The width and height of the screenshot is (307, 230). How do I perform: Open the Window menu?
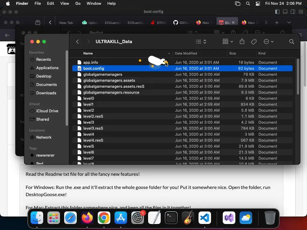click(94, 4)
